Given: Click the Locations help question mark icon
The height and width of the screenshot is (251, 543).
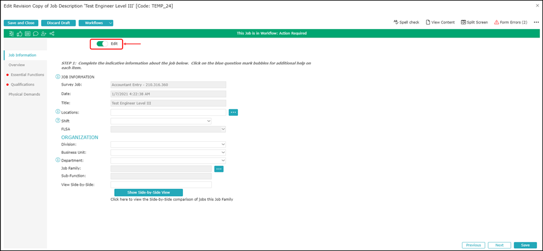Looking at the screenshot, I should point(58,112).
